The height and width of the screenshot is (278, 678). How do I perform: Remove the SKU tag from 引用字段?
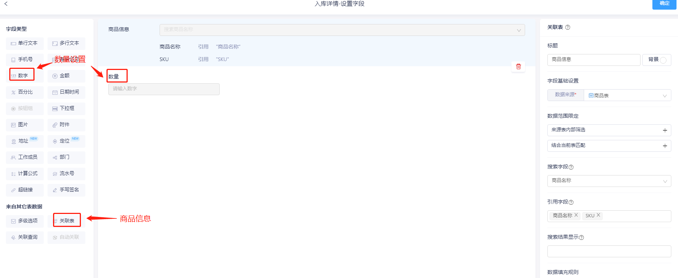tap(598, 215)
